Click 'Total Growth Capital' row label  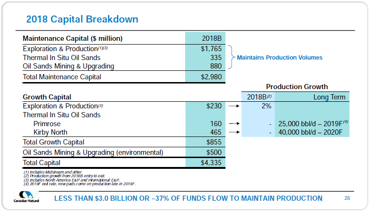pos(54,142)
